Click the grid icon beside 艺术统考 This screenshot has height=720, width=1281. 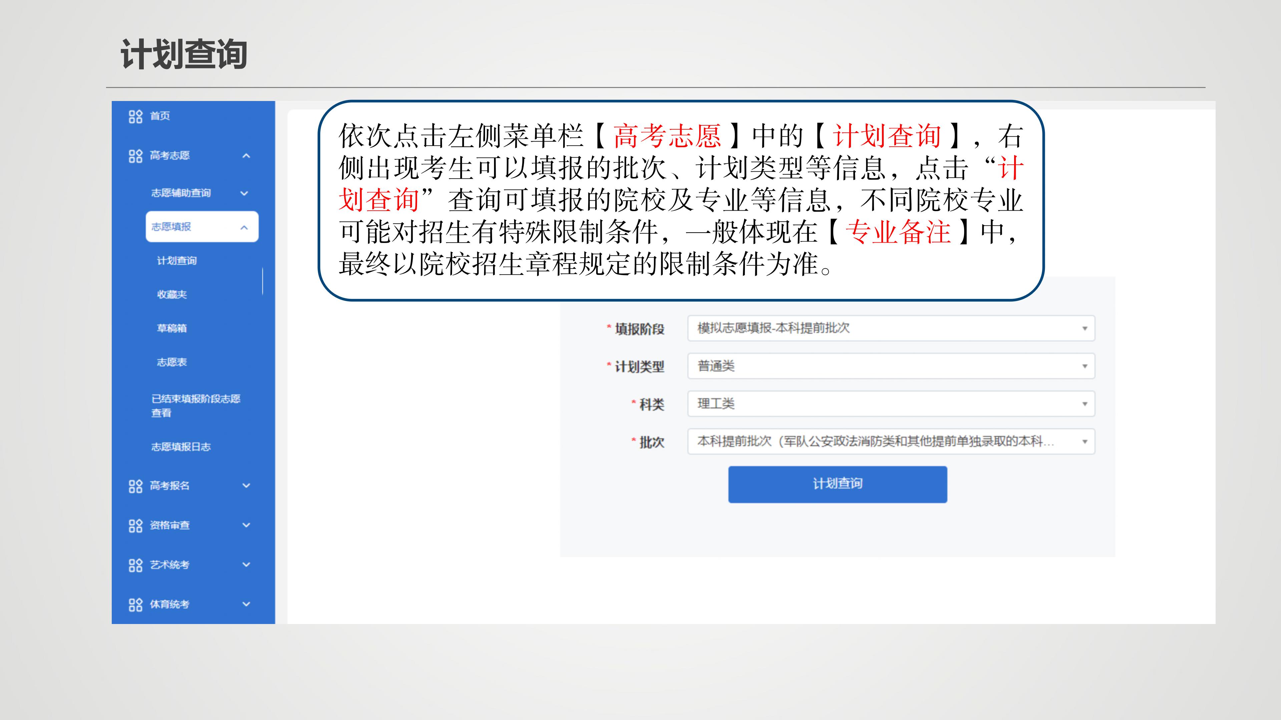tap(135, 565)
